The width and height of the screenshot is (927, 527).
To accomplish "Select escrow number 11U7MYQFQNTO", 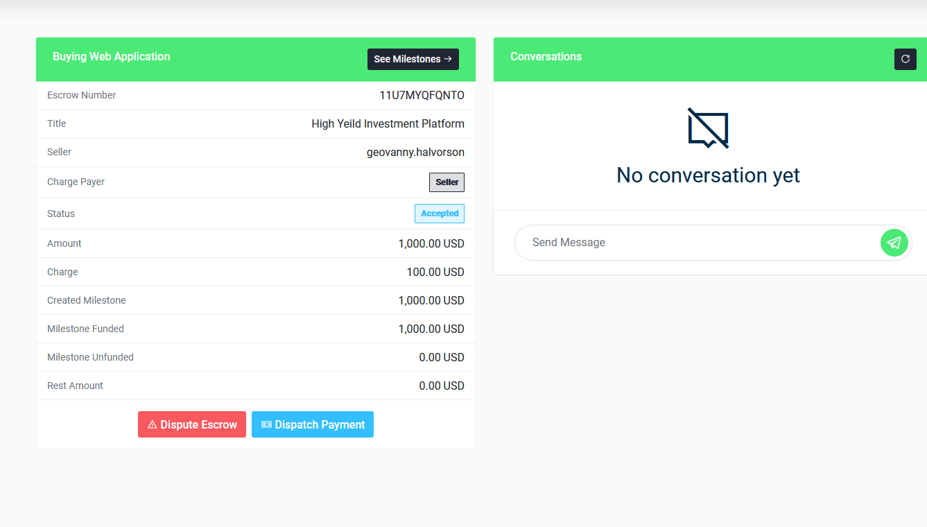I will pos(422,96).
